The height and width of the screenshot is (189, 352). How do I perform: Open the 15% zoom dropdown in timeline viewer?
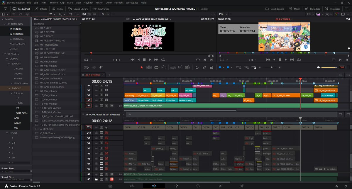(223, 14)
